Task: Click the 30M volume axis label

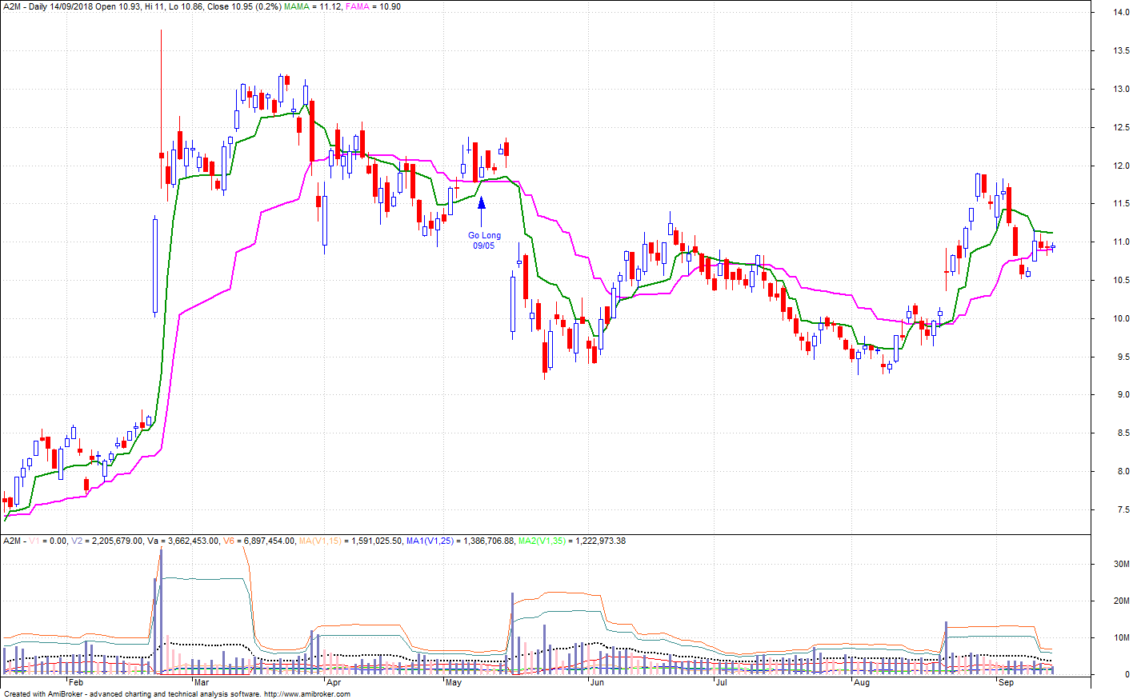Action: point(1121,565)
